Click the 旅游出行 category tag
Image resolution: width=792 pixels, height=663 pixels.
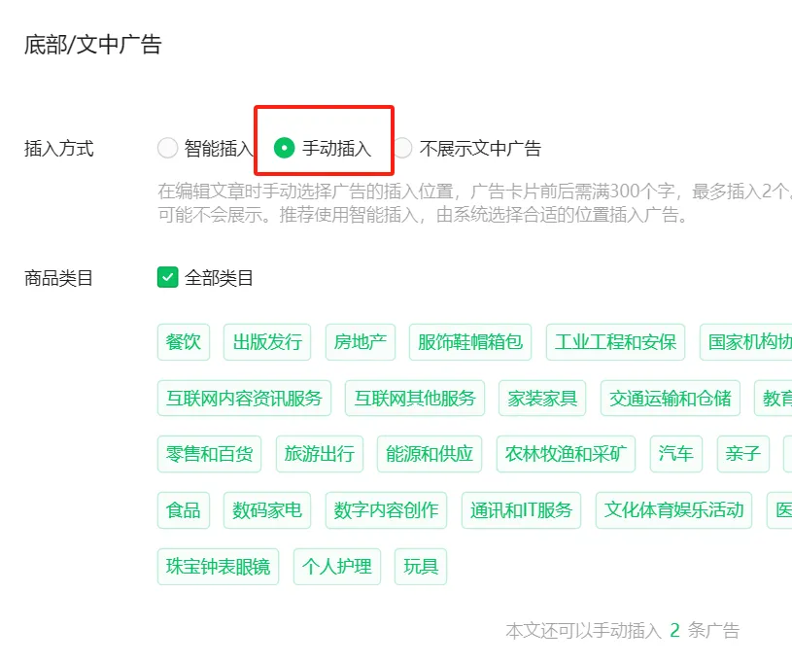[319, 454]
